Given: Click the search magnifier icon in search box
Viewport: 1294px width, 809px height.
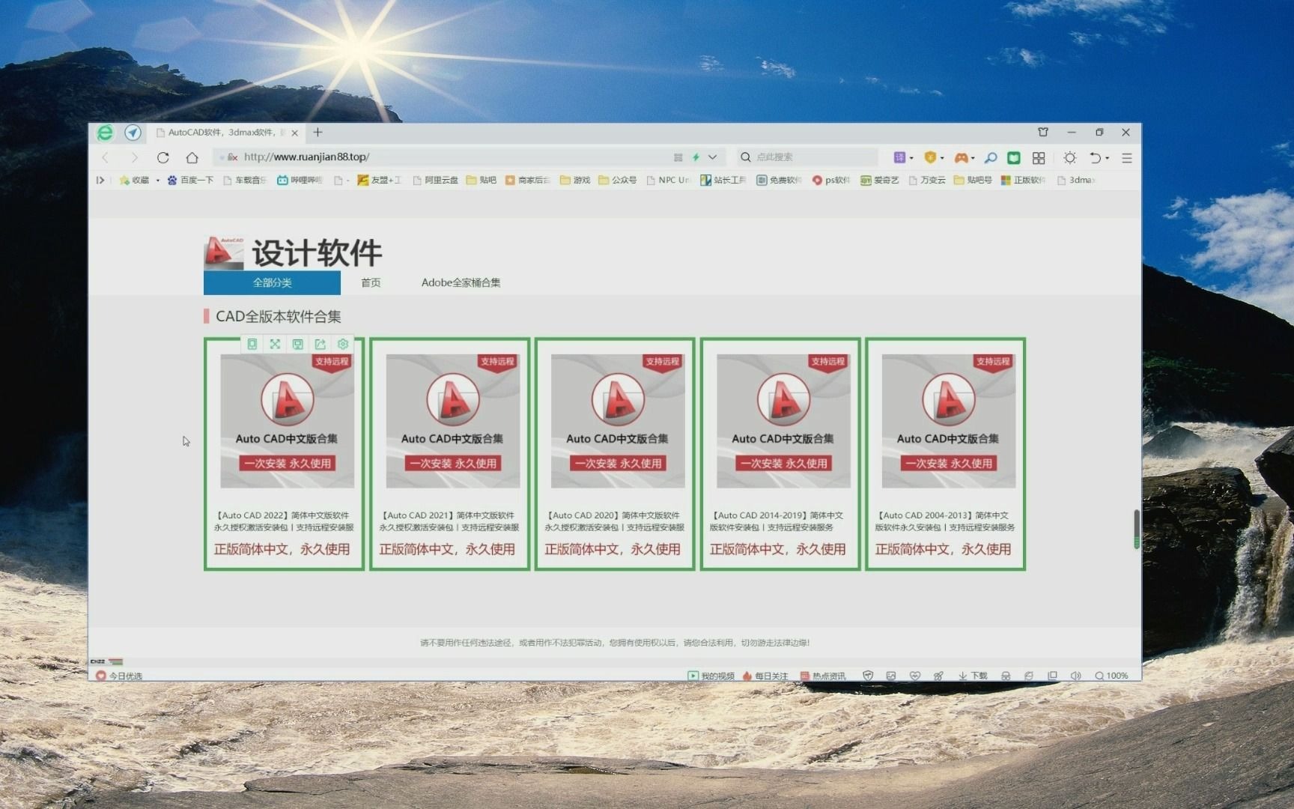Looking at the screenshot, I should pyautogui.click(x=745, y=157).
